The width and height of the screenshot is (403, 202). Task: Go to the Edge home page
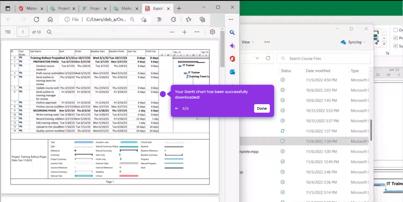coord(50,19)
